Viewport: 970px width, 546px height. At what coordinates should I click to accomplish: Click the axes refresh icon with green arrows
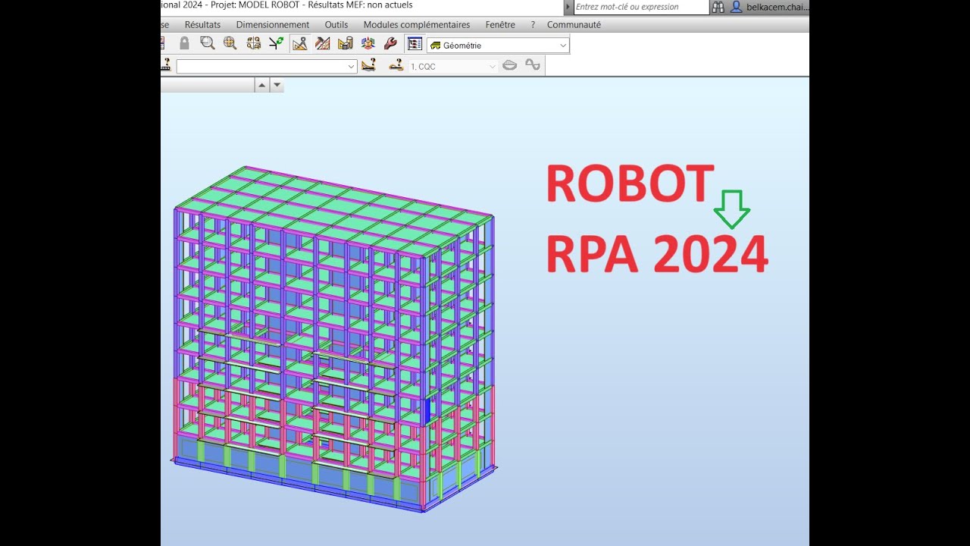point(276,44)
